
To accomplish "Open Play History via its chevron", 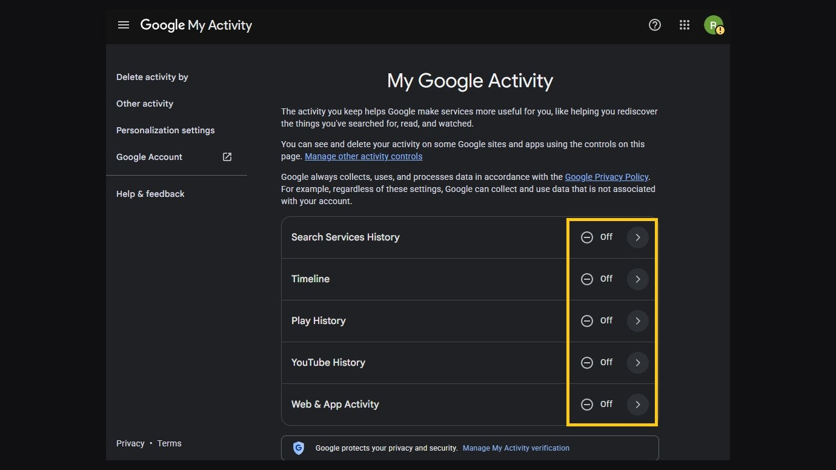I will coord(638,321).
